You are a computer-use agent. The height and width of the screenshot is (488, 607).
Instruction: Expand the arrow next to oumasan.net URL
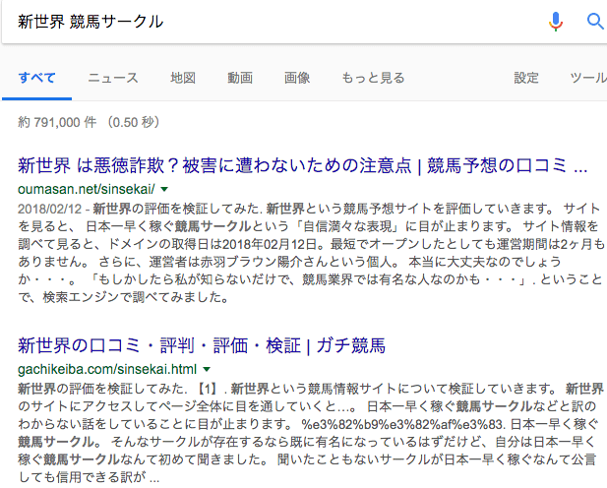coord(164,189)
